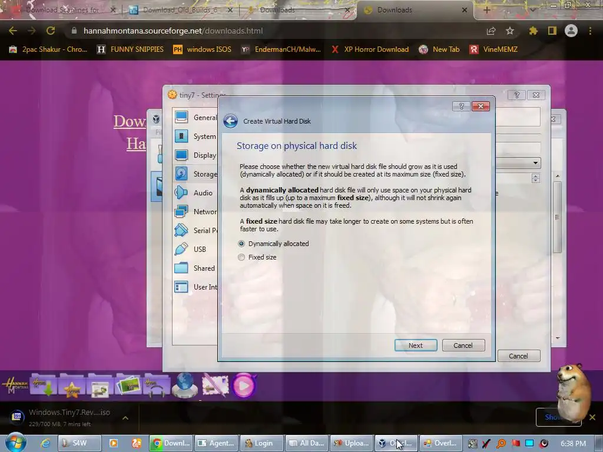
Task: Launch Internet Explorer from taskbar
Action: [45, 443]
